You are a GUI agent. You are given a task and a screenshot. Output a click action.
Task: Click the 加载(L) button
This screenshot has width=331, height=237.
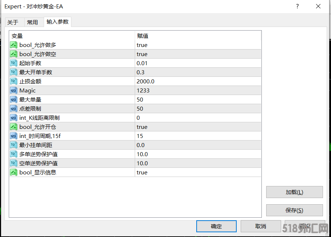(x=294, y=192)
